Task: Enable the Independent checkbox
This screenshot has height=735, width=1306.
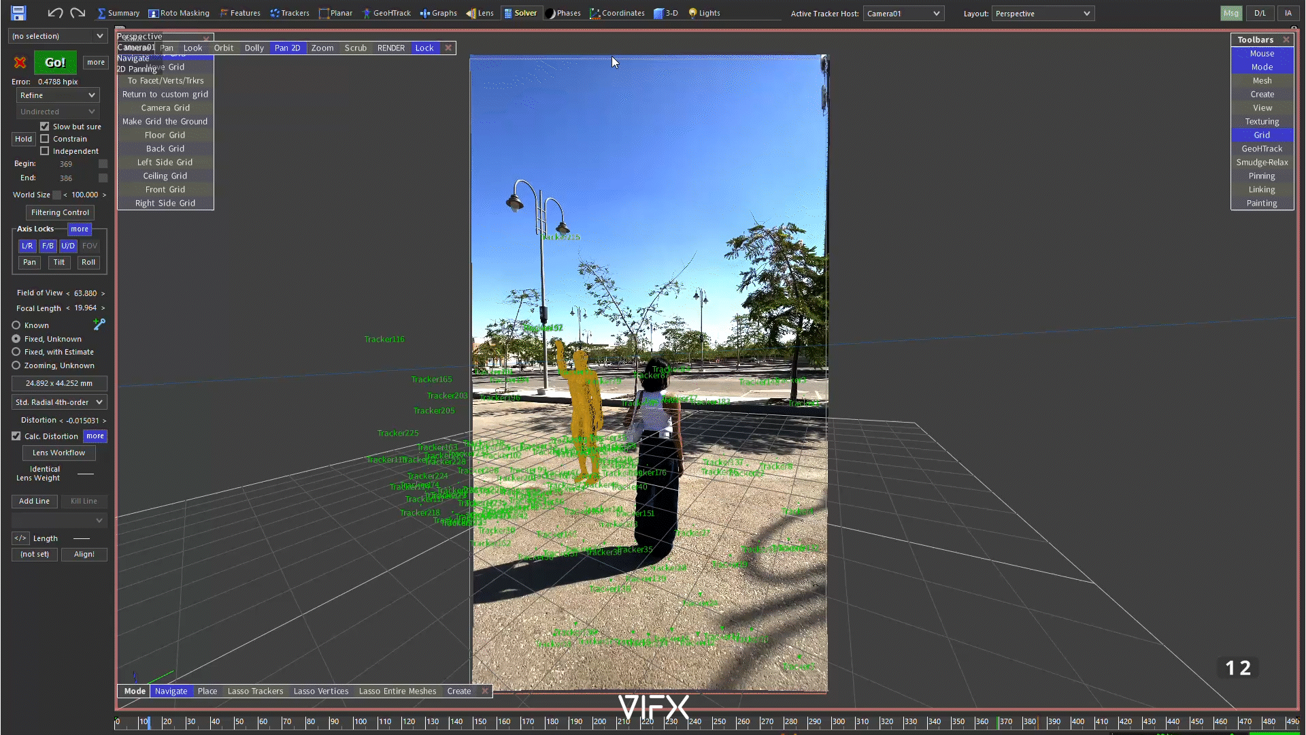Action: [x=45, y=151]
